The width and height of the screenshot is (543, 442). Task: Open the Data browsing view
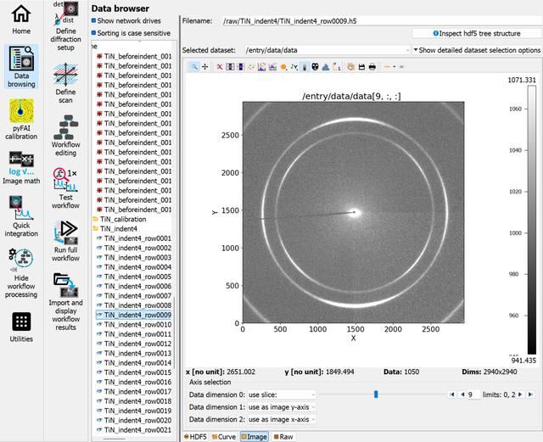pyautogui.click(x=21, y=66)
